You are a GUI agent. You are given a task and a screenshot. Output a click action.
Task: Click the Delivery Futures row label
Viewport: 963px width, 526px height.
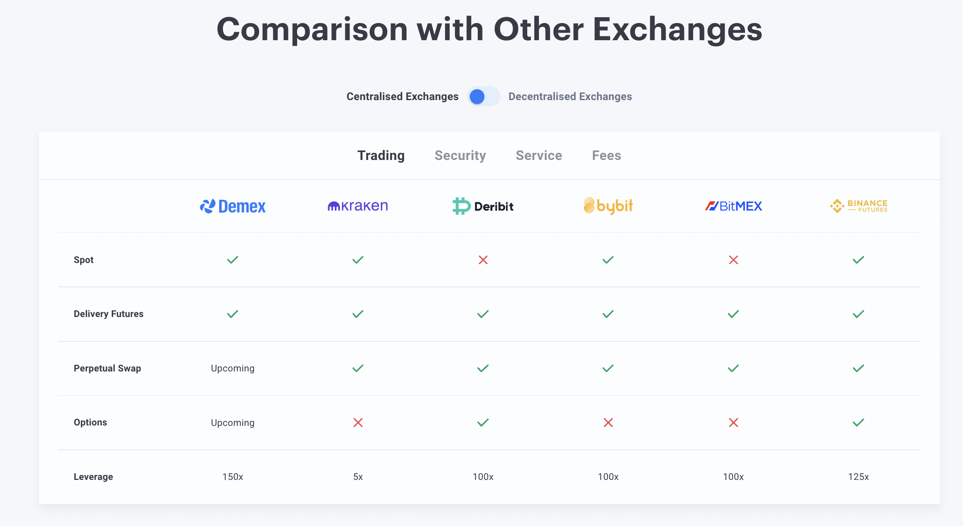[109, 314]
